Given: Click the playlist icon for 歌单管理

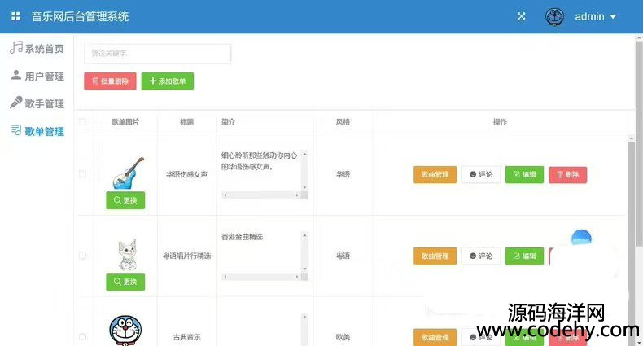Looking at the screenshot, I should click(15, 130).
